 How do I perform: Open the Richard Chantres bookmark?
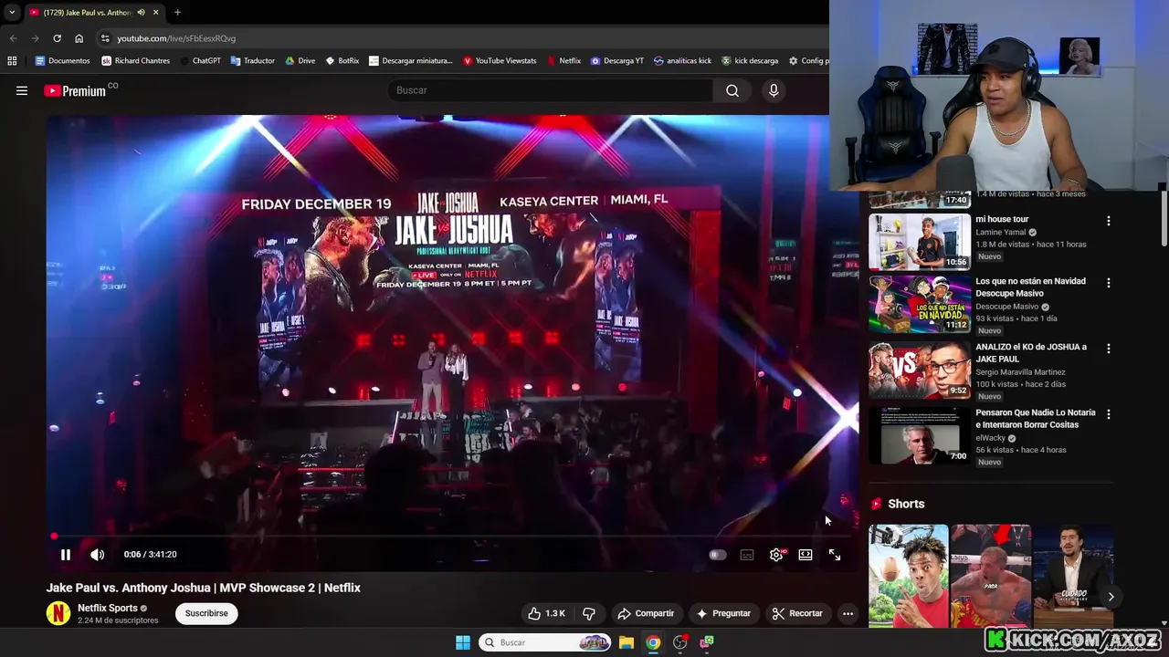(136, 61)
